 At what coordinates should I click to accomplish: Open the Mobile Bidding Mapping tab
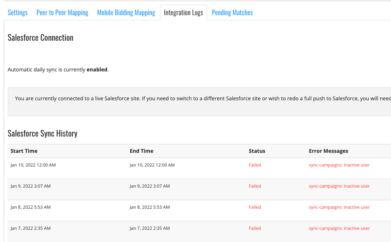[x=126, y=13]
